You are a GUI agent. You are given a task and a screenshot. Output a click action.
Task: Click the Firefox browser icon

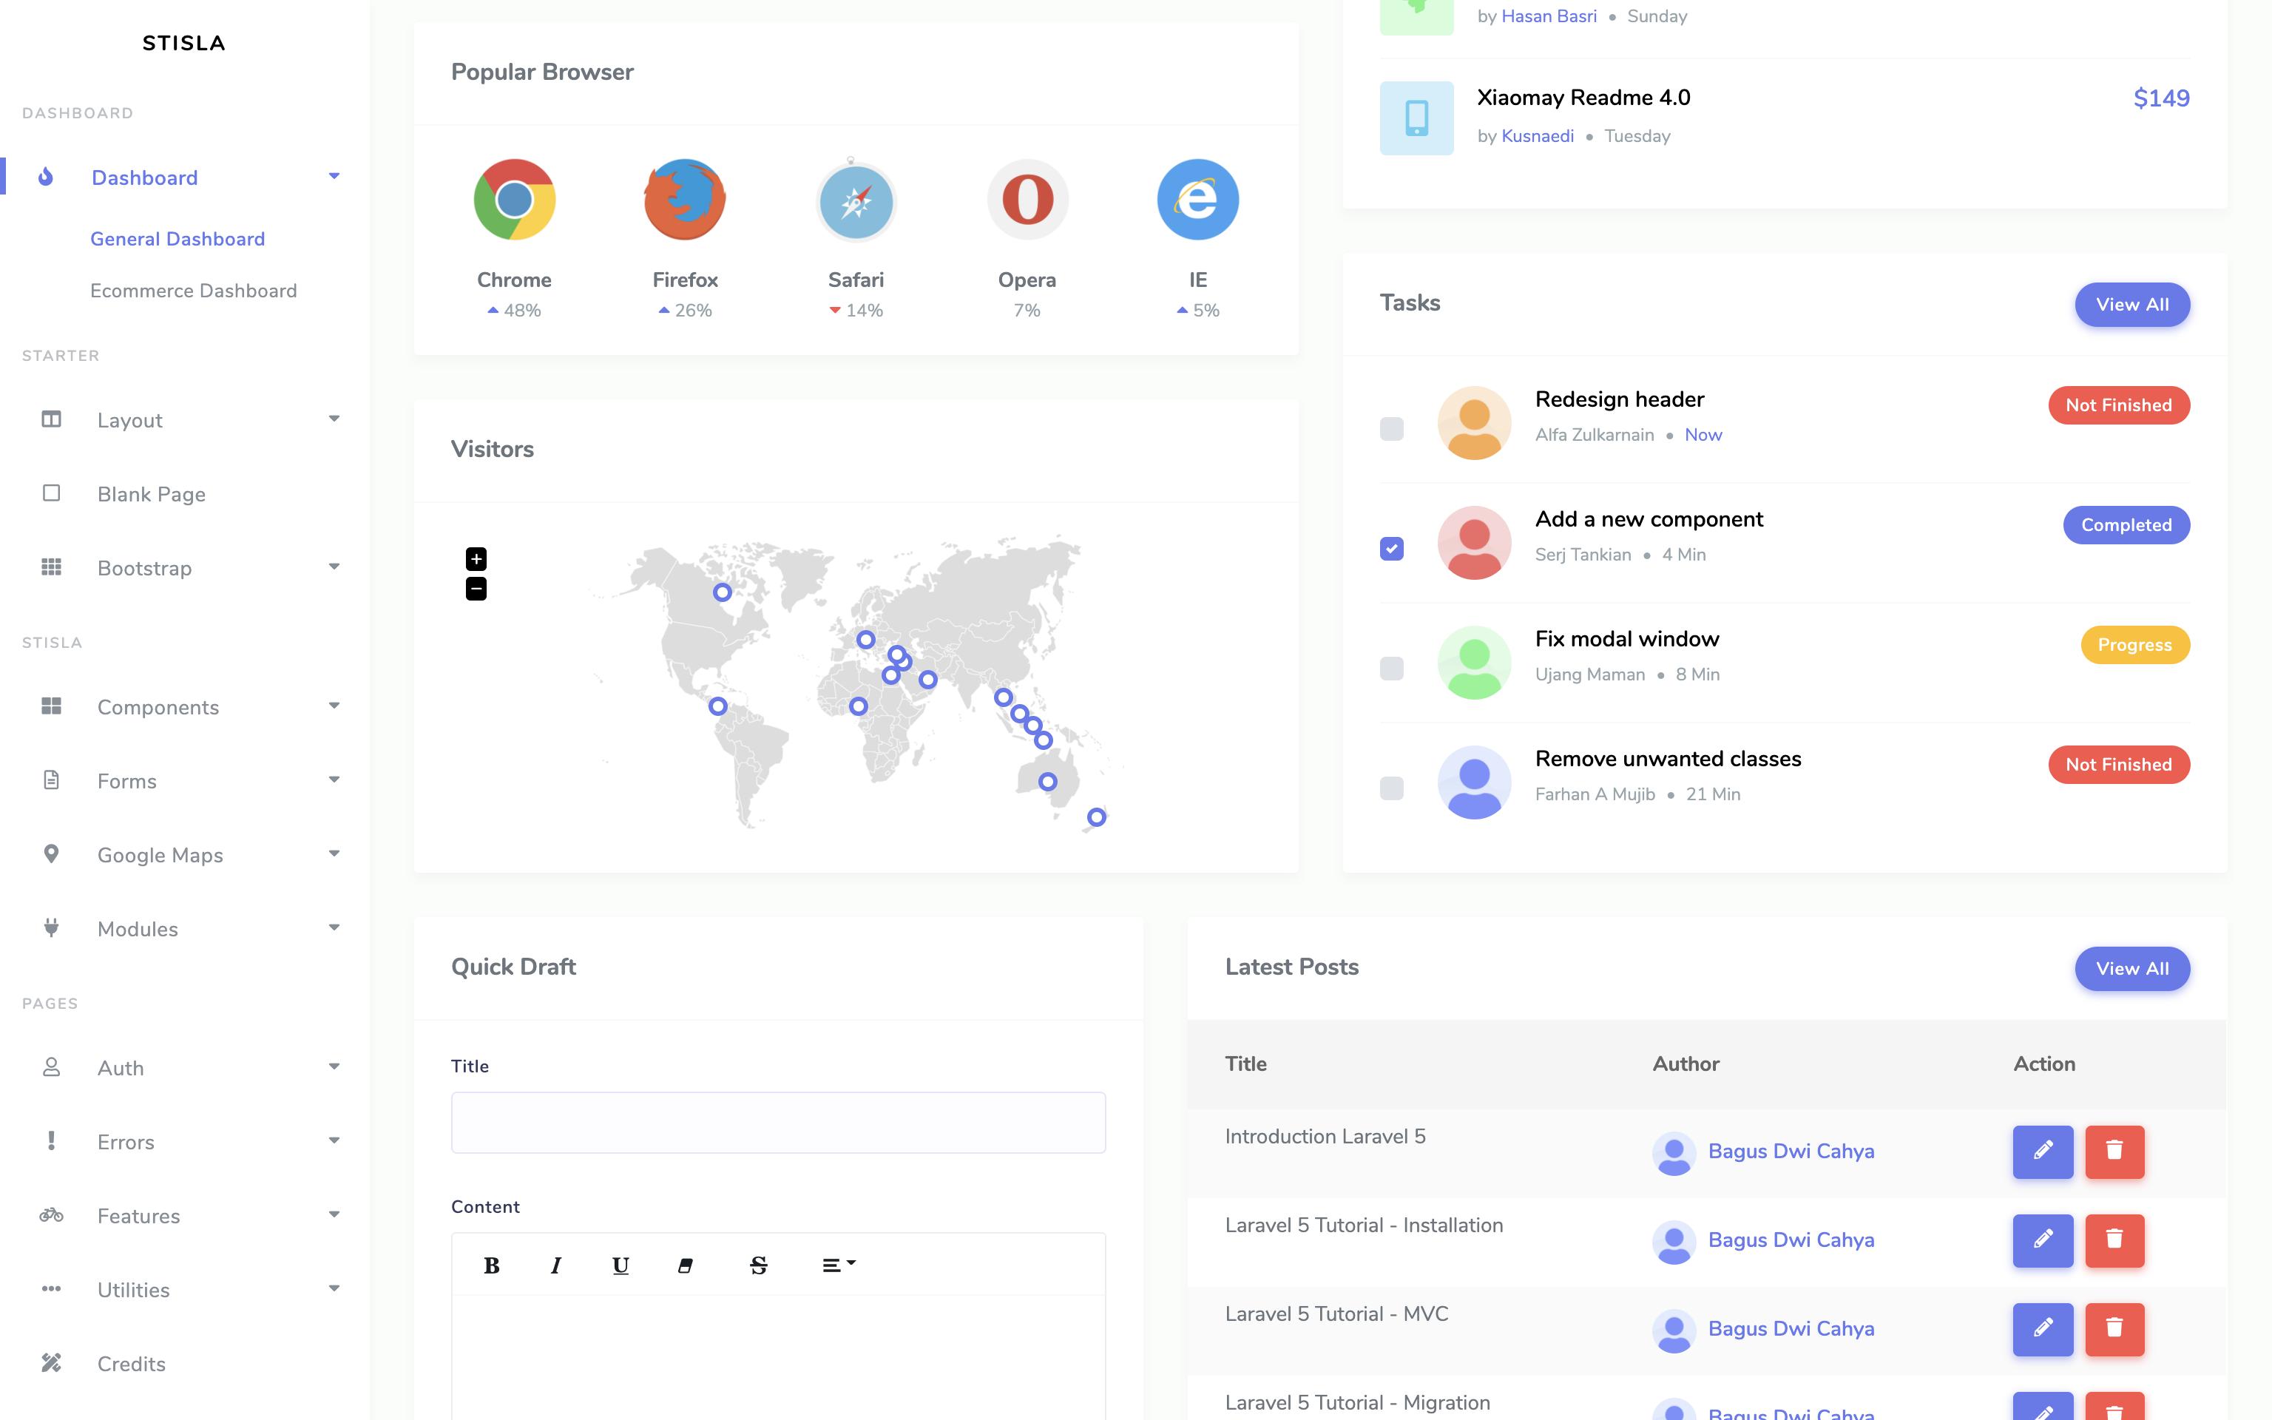[684, 199]
